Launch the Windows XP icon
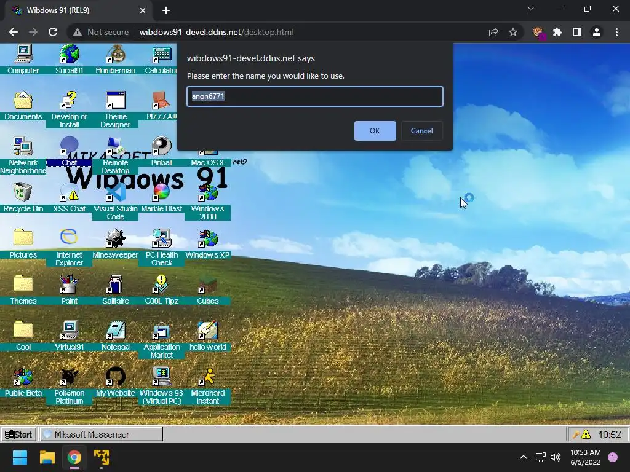The image size is (630, 472). [x=208, y=238]
